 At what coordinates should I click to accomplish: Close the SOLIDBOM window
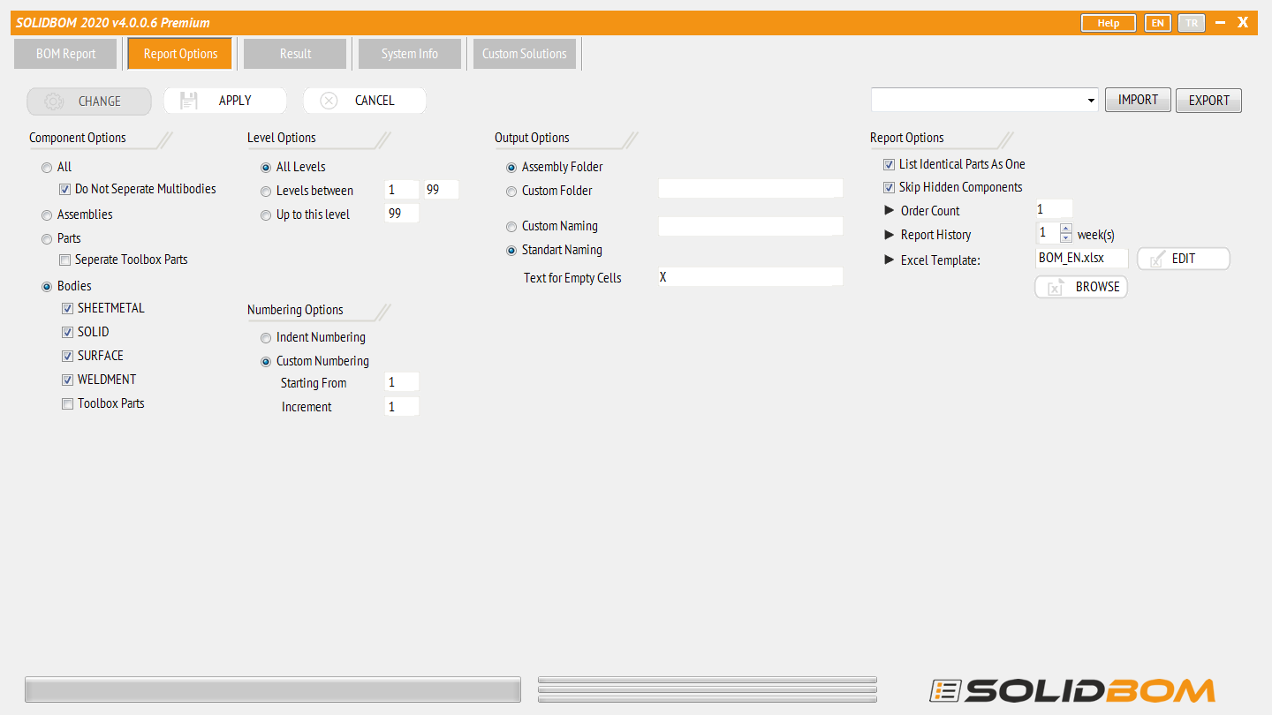tap(1242, 23)
